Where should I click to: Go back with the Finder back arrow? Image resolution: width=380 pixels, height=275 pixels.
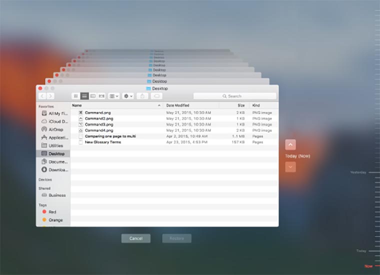[42, 96]
